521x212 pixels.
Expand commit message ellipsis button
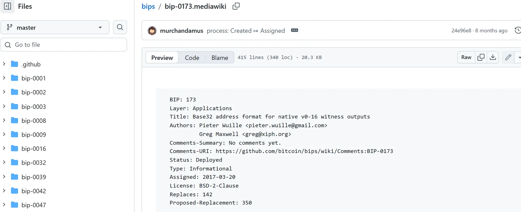pyautogui.click(x=295, y=30)
